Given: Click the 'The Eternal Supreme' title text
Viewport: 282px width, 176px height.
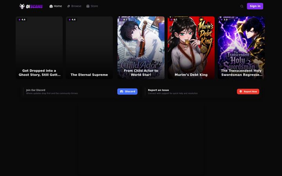Looking at the screenshot, I should tap(89, 75).
